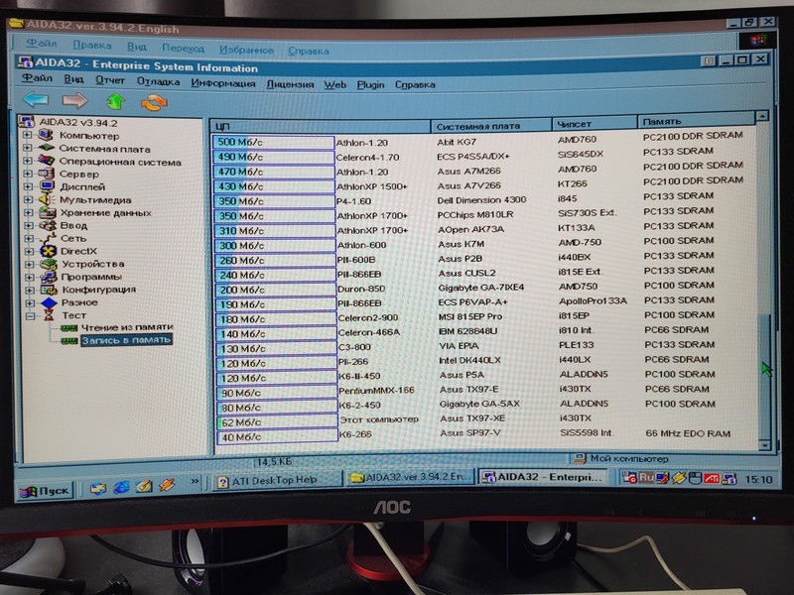Open the Plugin menu

370,84
